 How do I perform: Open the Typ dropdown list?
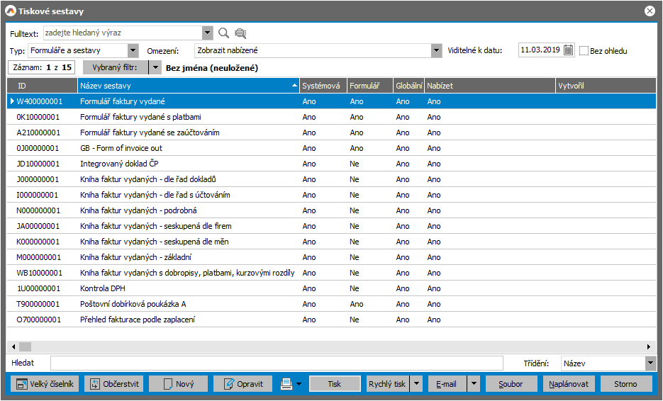click(133, 50)
